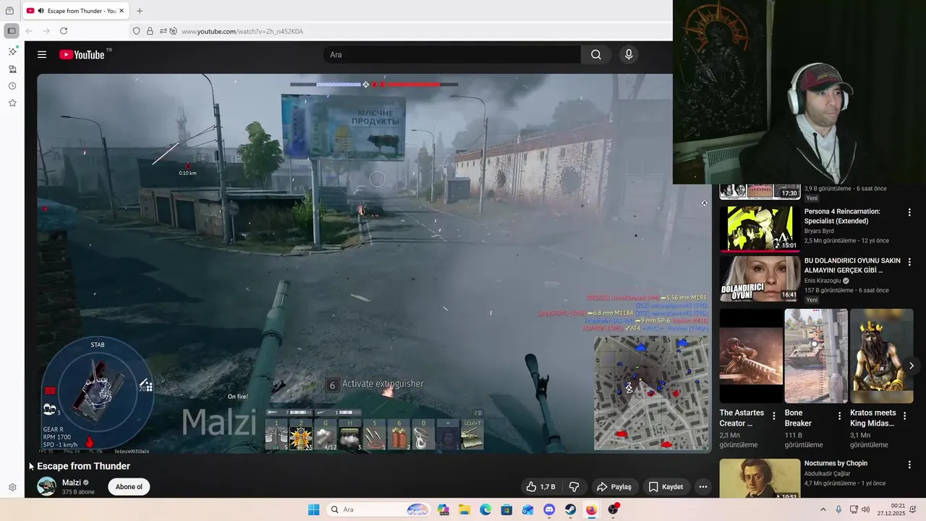
Task: Open options for Persona 4 Reincarnation video
Action: (x=909, y=212)
